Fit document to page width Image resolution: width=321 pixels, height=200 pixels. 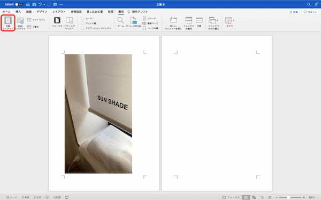pyautogui.click(x=150, y=28)
